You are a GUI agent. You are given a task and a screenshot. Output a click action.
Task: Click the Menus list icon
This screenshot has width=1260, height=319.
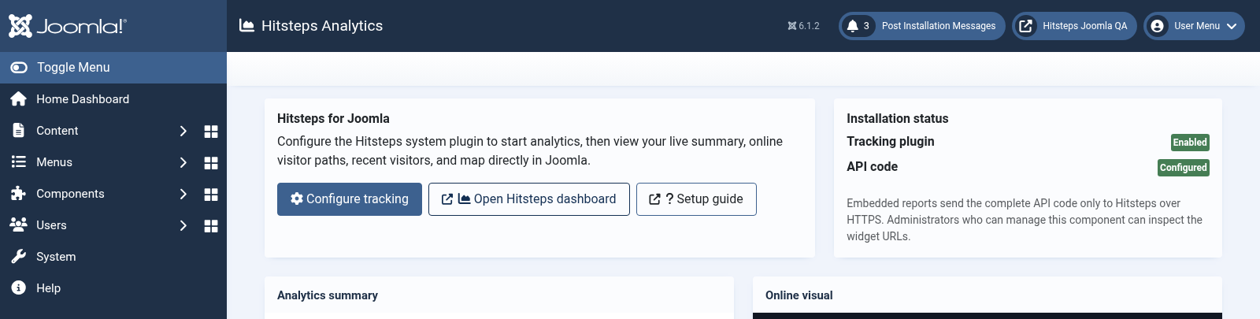click(19, 161)
